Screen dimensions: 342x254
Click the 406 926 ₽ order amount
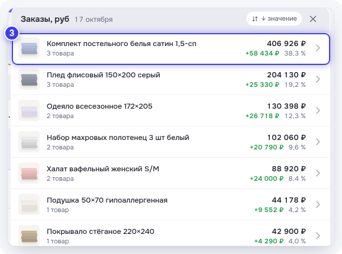coord(286,44)
